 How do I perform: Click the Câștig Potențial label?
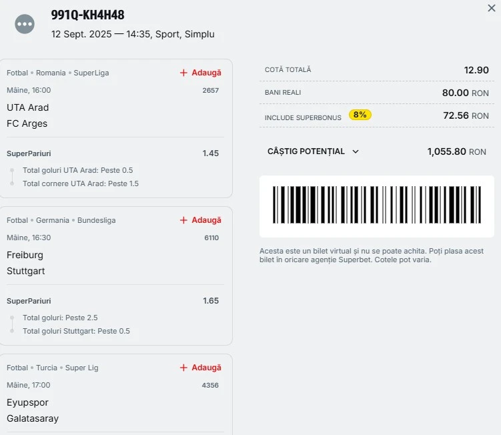click(x=306, y=151)
